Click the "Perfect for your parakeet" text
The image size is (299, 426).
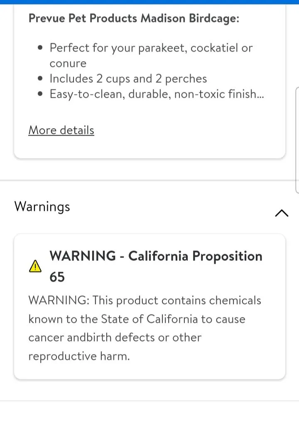coord(151,48)
